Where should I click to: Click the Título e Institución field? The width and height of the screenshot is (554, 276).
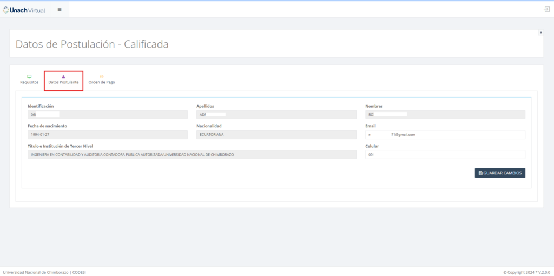[x=192, y=155]
